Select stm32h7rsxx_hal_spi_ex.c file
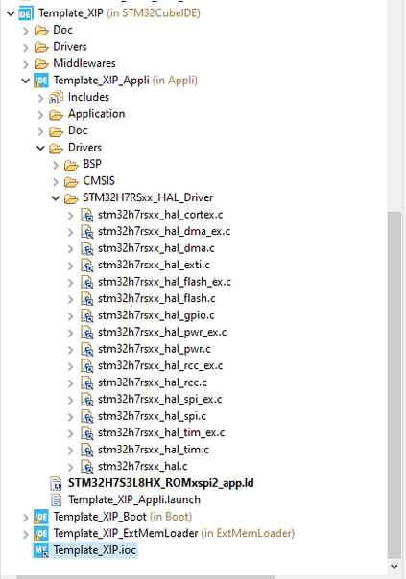406x579 pixels. (x=159, y=400)
